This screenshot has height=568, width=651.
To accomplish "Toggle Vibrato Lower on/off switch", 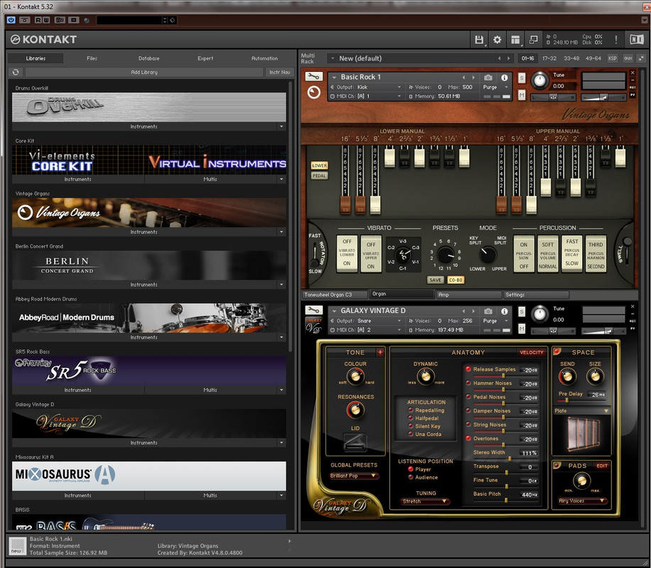I will (347, 253).
